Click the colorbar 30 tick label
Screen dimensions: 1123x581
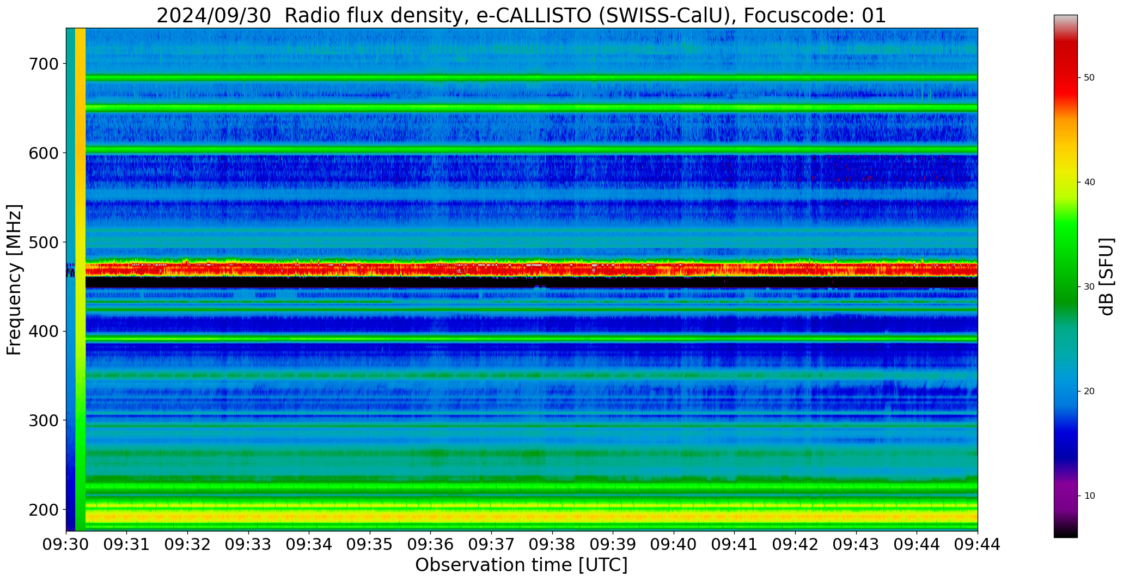click(x=1089, y=287)
